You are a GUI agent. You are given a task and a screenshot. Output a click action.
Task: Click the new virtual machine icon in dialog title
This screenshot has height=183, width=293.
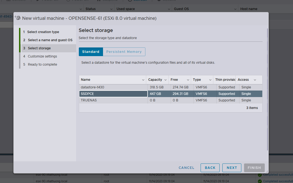[x=18, y=18]
